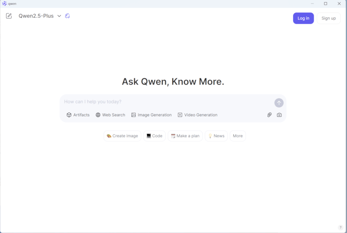The height and width of the screenshot is (233, 347).
Task: Expand the More suggestions chip
Action: point(238,136)
